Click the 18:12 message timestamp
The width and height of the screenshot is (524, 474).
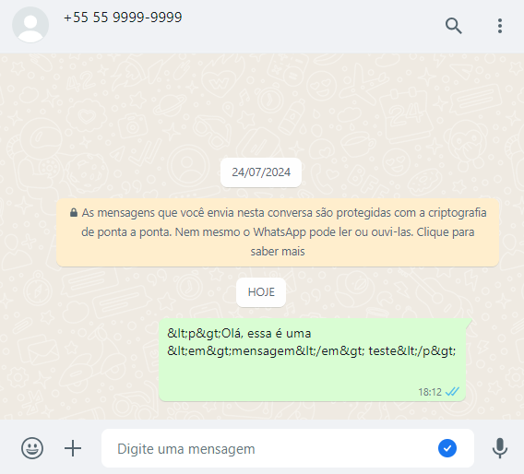pyautogui.click(x=430, y=392)
